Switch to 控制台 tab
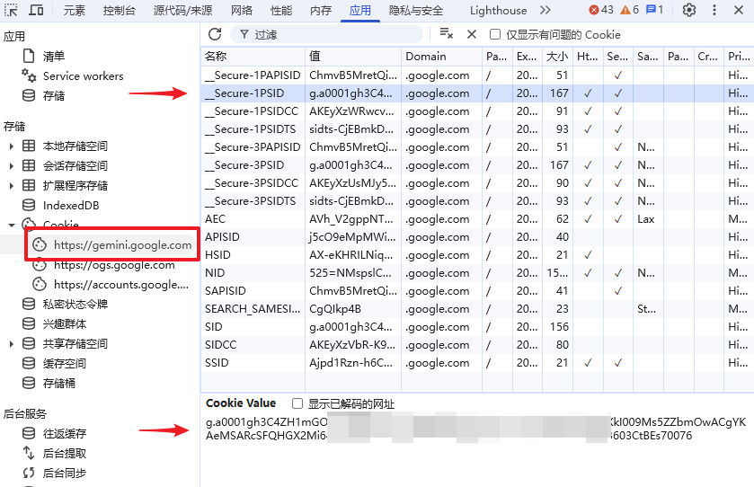Image resolution: width=754 pixels, height=487 pixels. coord(120,10)
